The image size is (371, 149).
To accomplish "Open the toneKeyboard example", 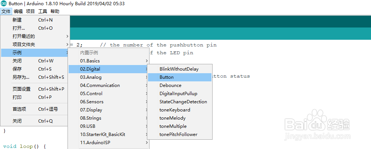I will point(180,110).
